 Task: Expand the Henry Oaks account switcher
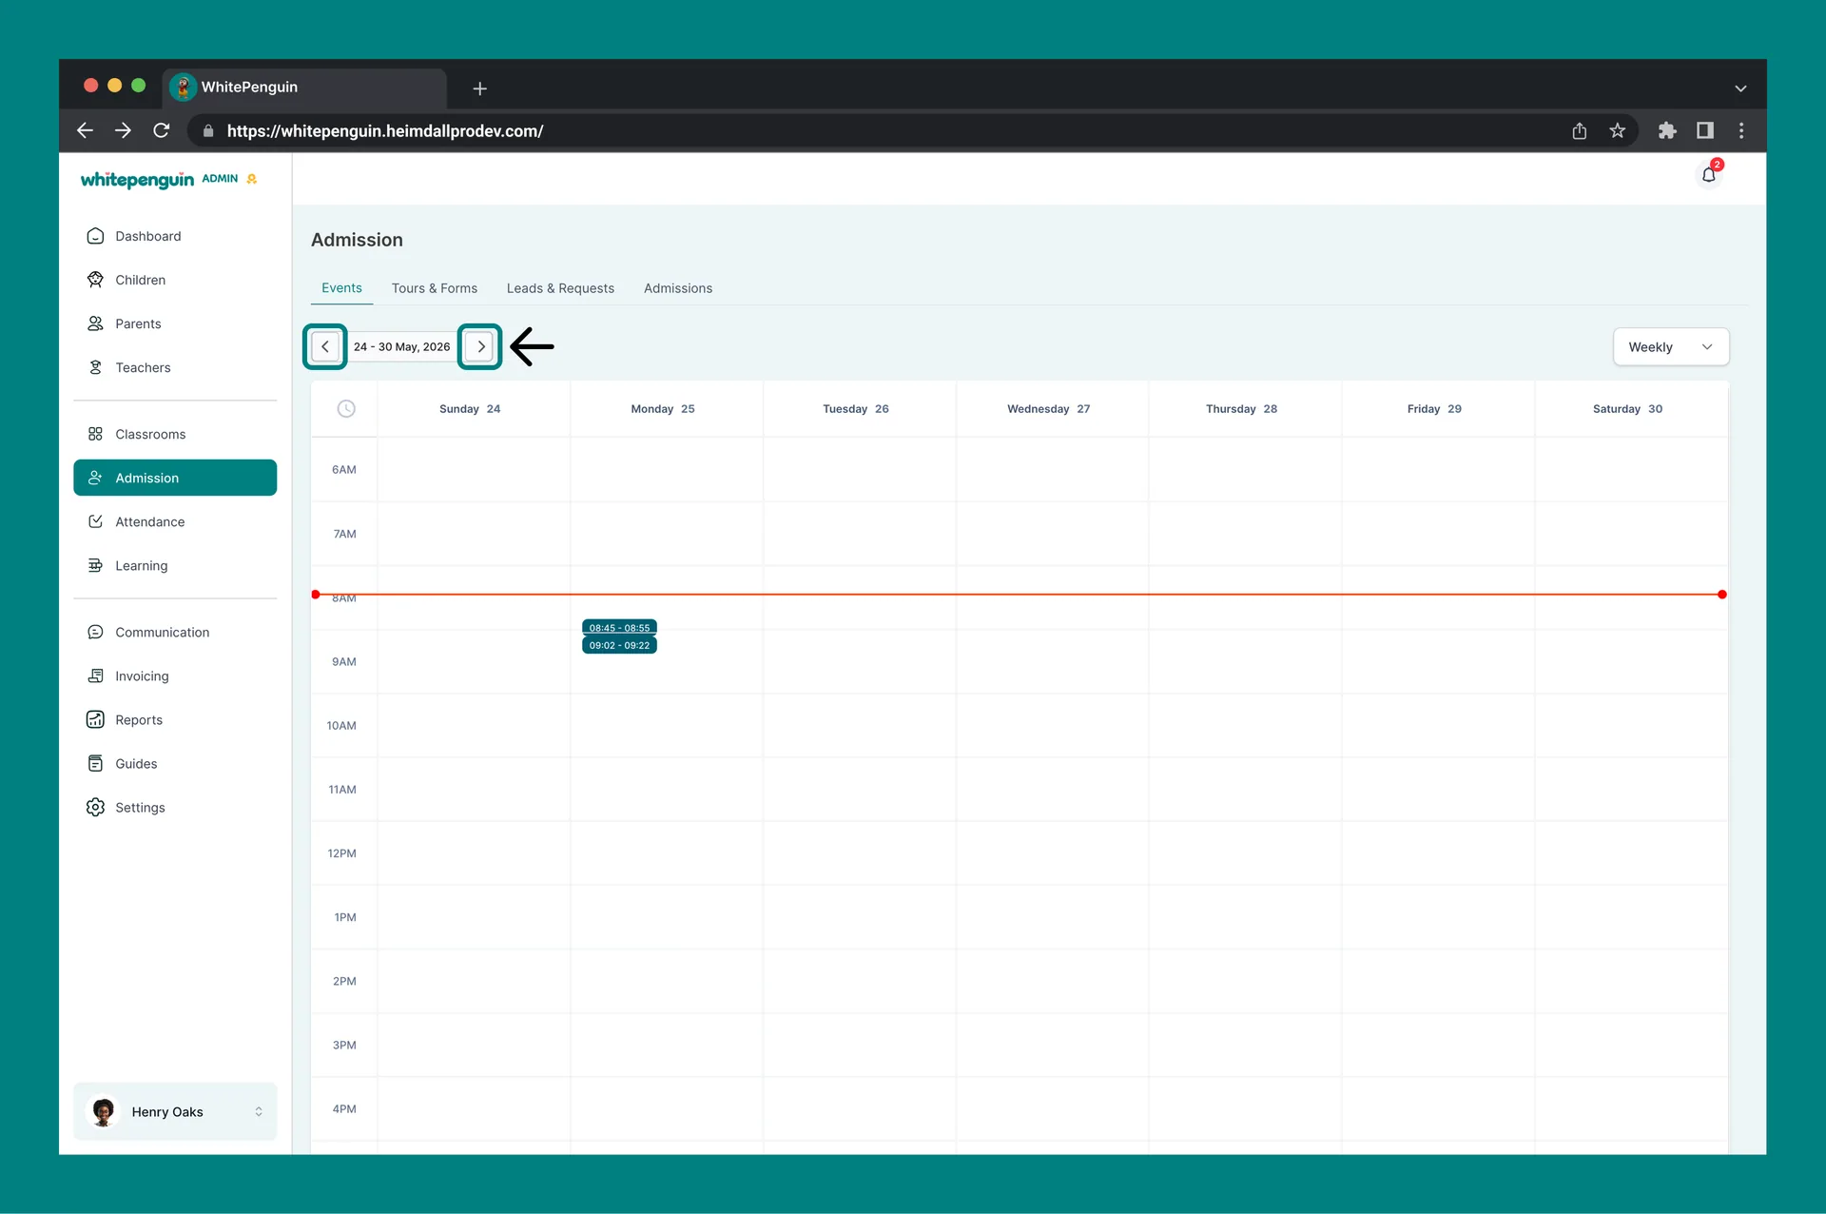259,1111
